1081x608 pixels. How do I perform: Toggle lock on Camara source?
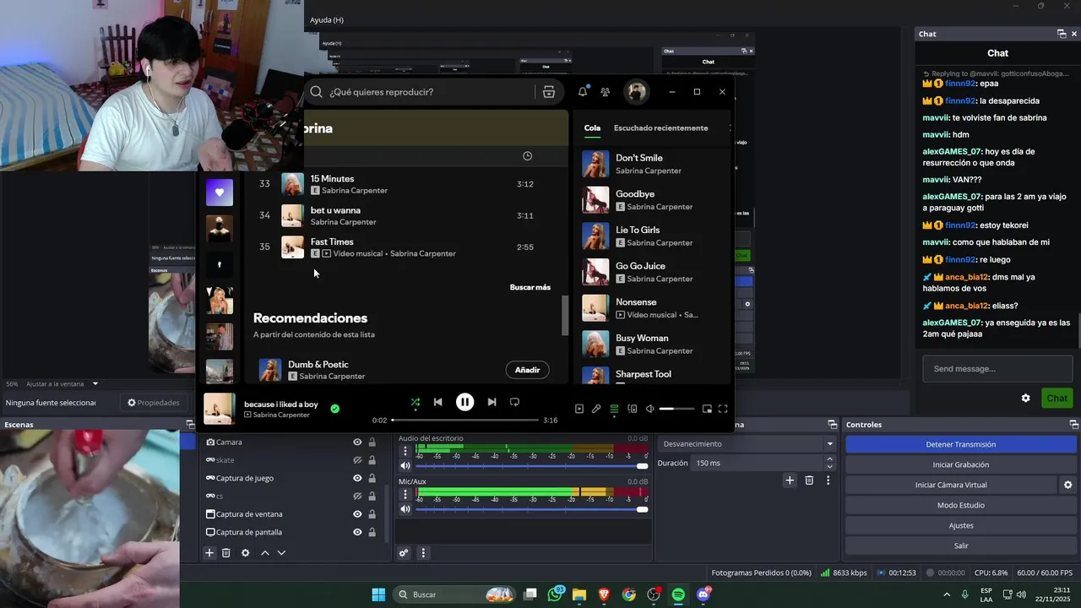coord(372,442)
